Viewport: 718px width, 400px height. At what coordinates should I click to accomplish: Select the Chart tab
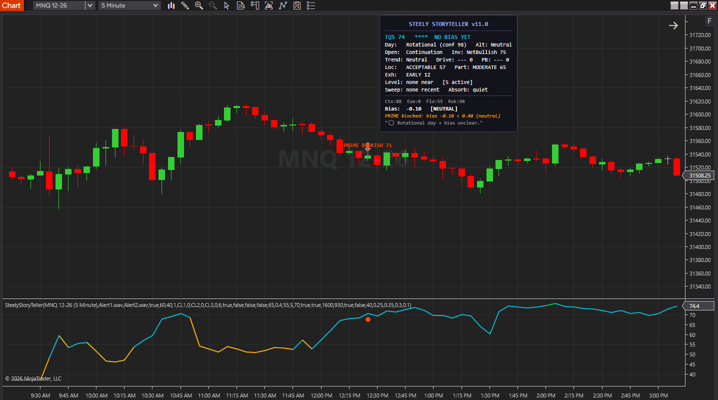tap(11, 5)
